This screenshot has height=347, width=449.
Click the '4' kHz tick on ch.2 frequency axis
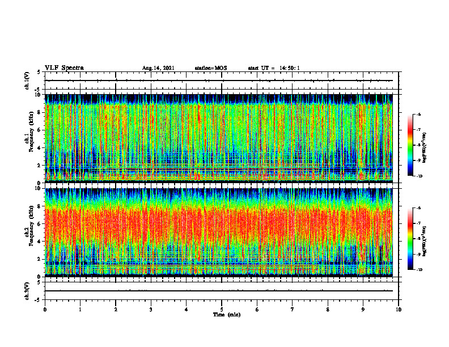(x=39, y=242)
